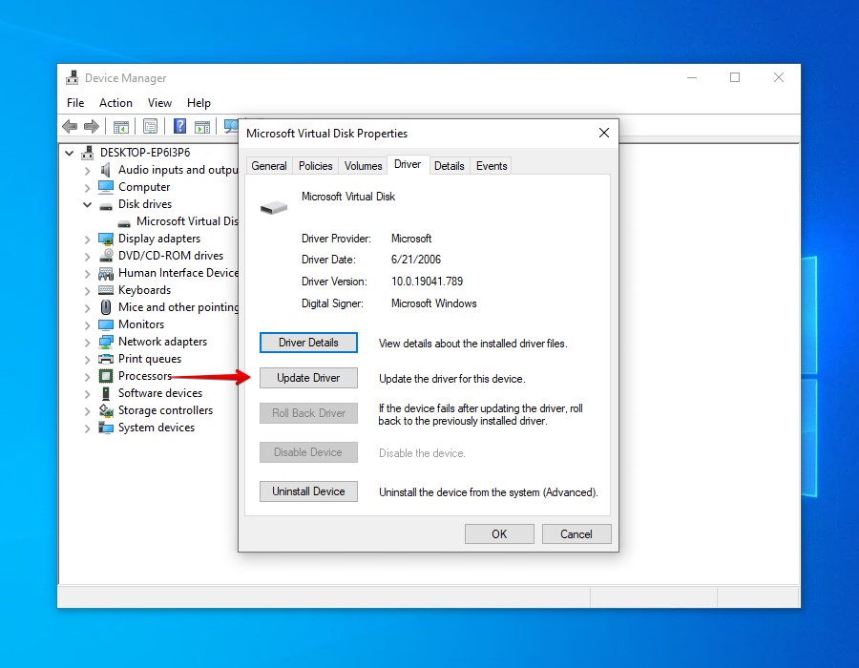
Task: Click the Uninstall Device button
Action: coord(308,491)
